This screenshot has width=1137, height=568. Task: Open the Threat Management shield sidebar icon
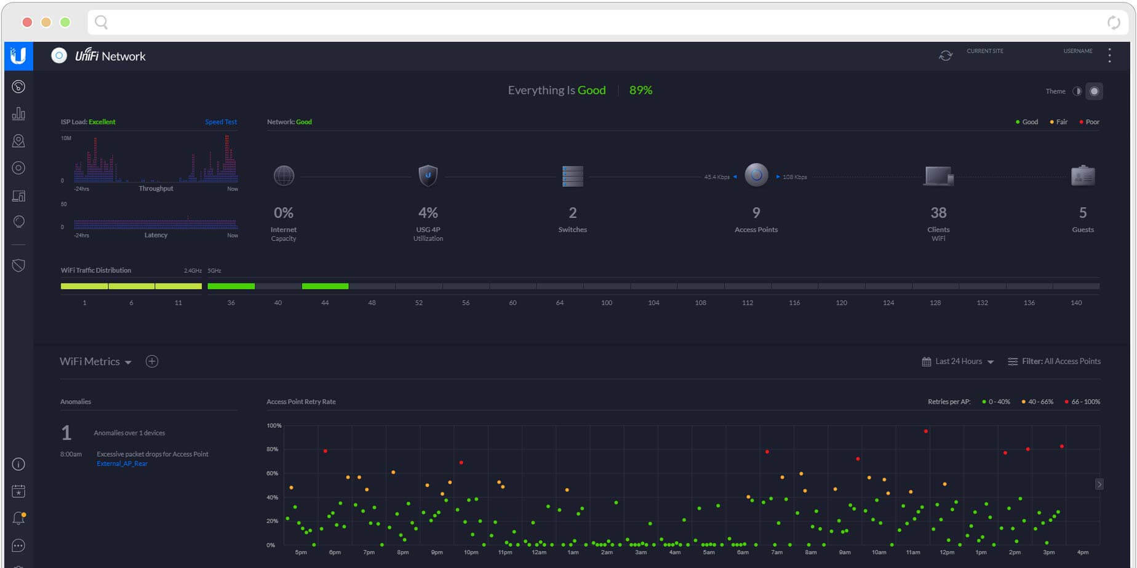pos(18,266)
